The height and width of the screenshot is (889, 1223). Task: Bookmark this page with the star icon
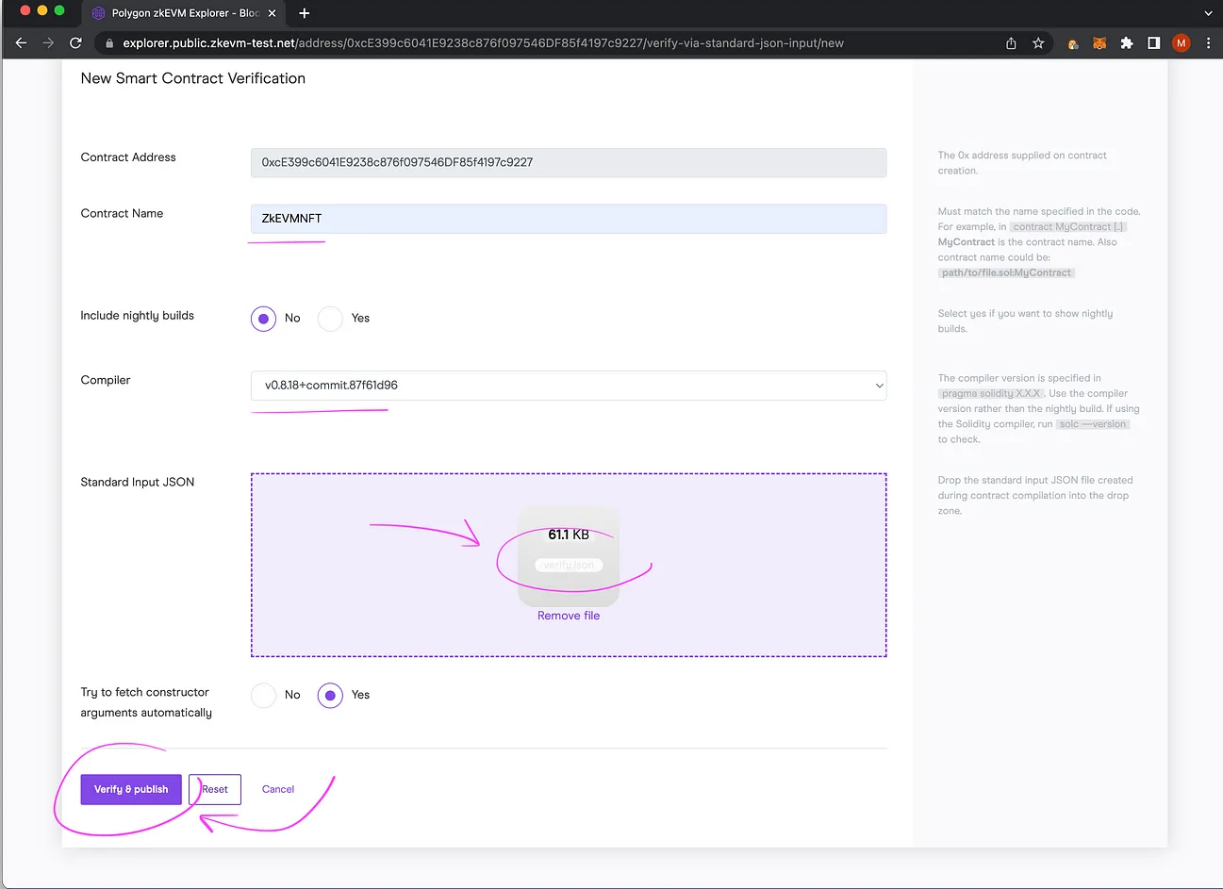click(x=1038, y=43)
